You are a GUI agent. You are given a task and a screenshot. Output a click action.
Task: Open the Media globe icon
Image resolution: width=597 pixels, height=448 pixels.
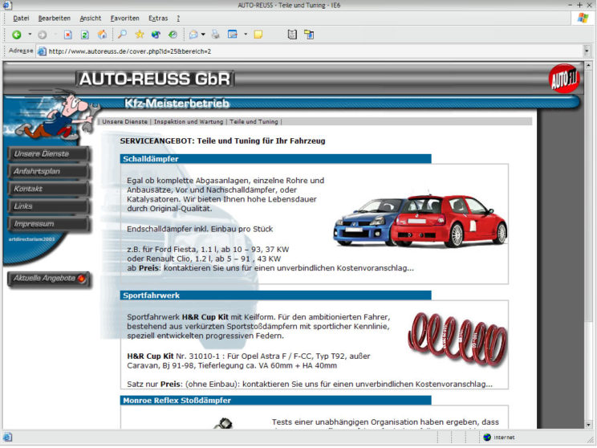tap(156, 35)
